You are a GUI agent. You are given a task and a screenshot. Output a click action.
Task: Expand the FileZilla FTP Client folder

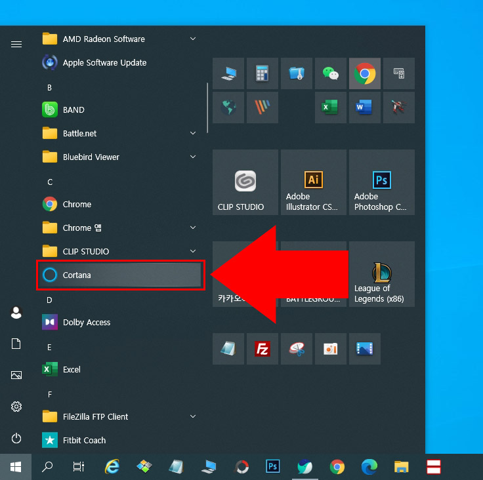click(x=193, y=416)
